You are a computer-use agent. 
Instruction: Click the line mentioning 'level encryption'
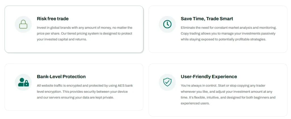click(x=82, y=92)
